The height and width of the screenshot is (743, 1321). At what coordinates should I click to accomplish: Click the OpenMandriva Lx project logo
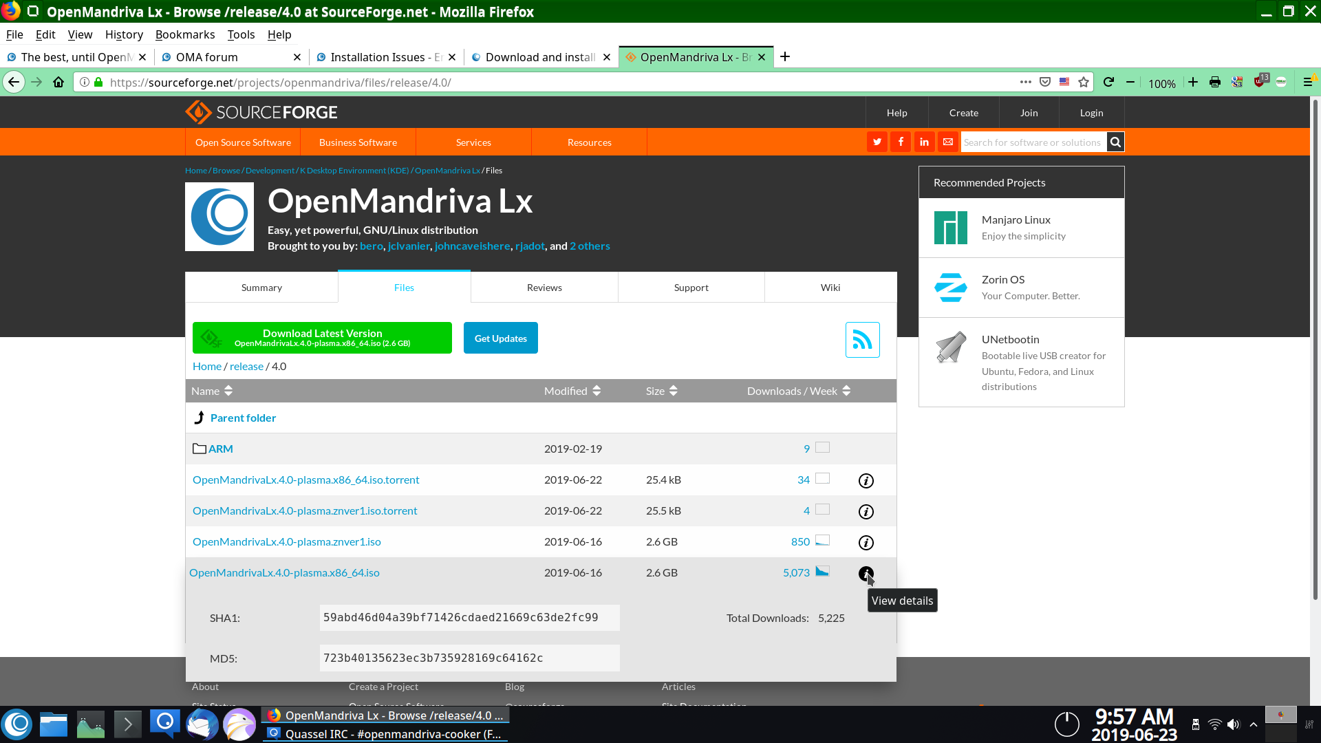point(219,217)
